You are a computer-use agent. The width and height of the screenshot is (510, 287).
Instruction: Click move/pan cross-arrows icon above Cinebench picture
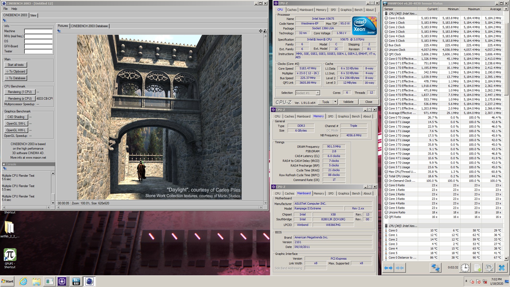(261, 31)
